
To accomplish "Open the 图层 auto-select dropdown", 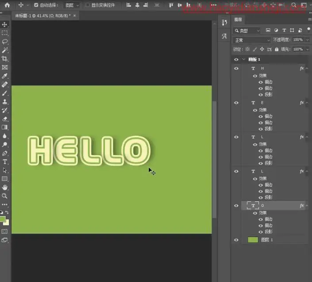I will click(72, 5).
